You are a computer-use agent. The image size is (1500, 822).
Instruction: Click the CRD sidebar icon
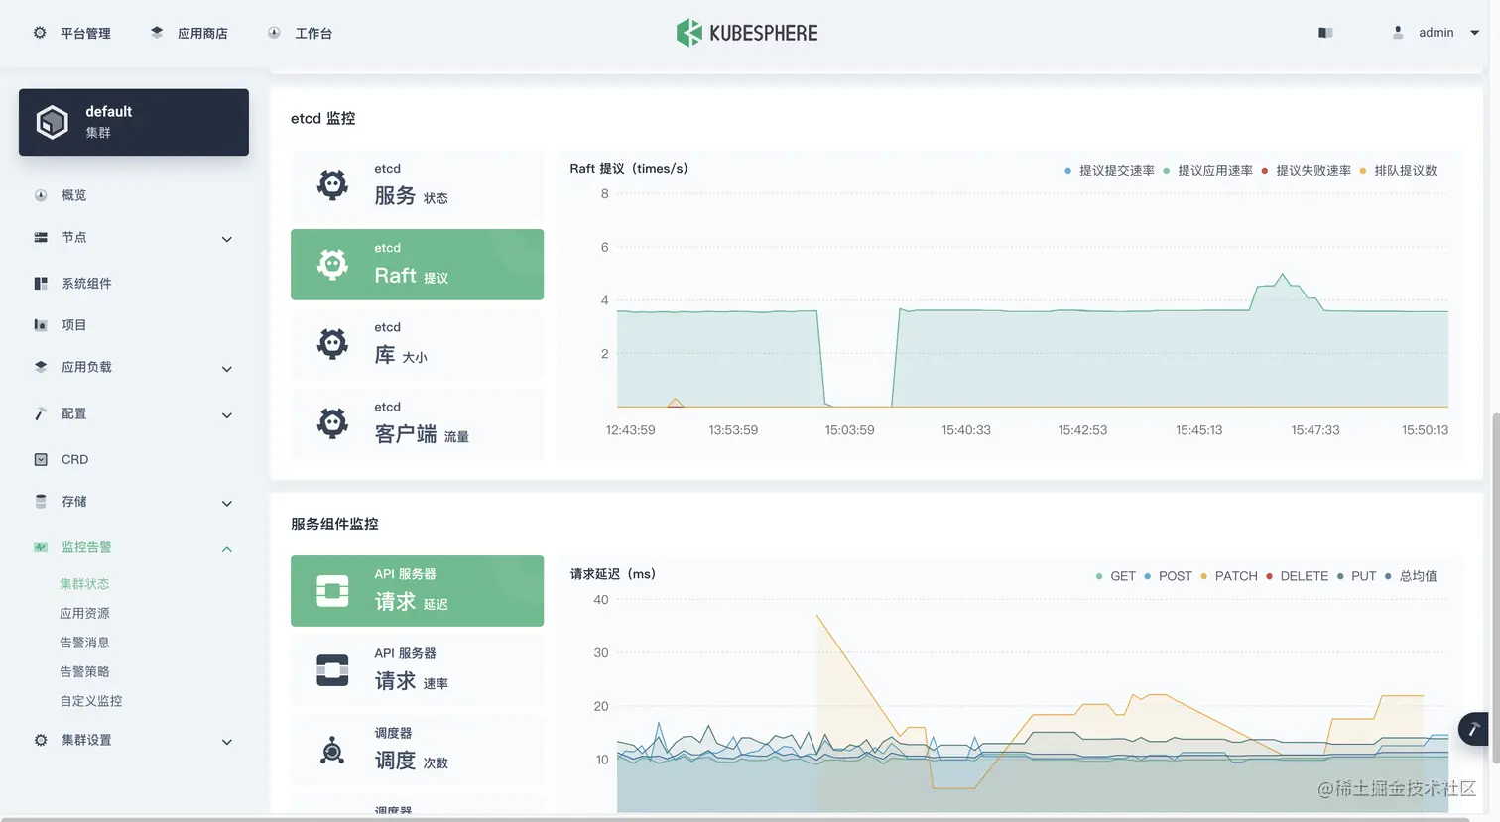click(x=41, y=459)
